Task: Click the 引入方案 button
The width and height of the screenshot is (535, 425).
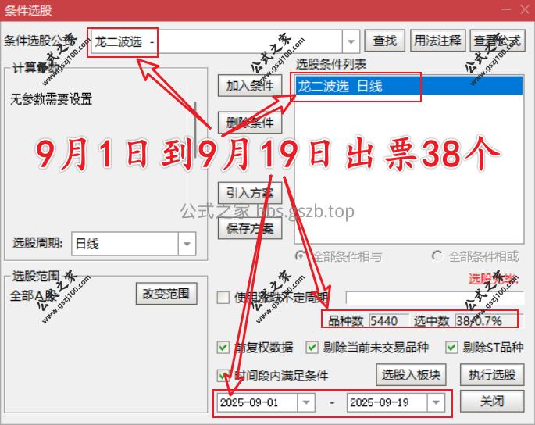Action: click(250, 193)
